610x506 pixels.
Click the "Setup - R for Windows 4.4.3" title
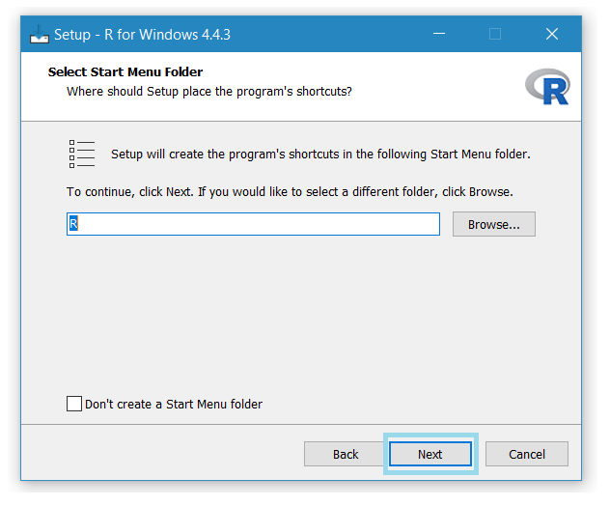coord(142,35)
